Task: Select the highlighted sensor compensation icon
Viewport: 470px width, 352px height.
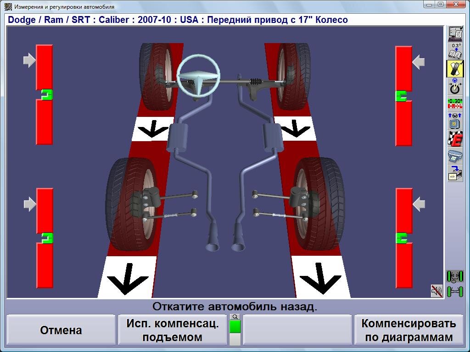Action: coord(455,68)
